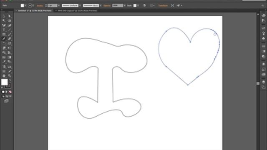Viewport: 267px width, 150px height.
Task: Click the toolbox Fill swatch
Action: [4, 82]
